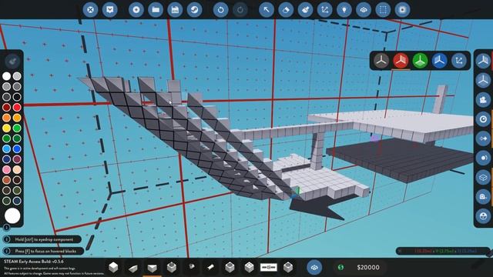
Task: Pick the peach color swatch
Action: (x=17, y=169)
